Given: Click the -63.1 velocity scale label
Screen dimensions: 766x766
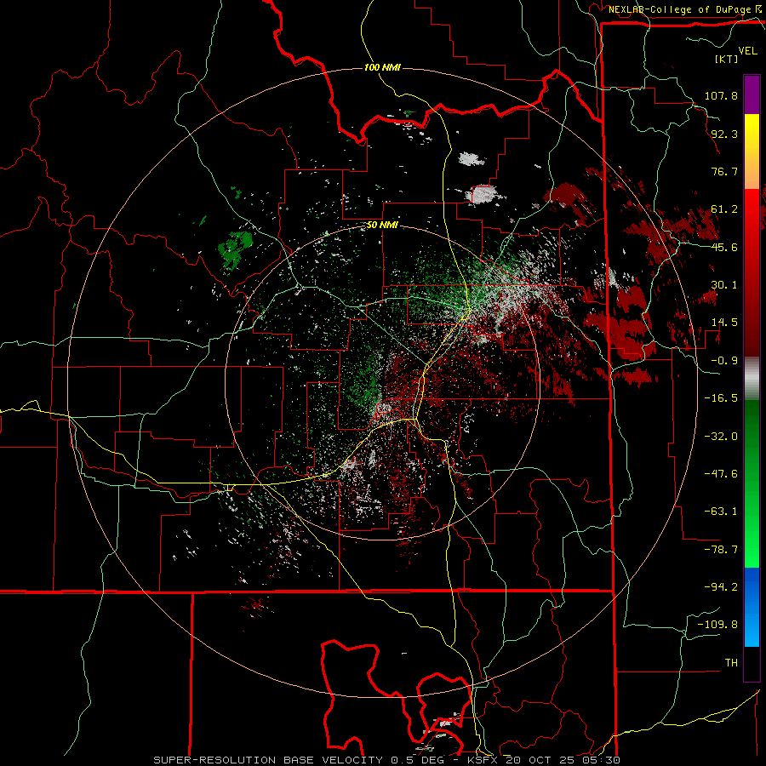Looking at the screenshot, I should tap(721, 512).
